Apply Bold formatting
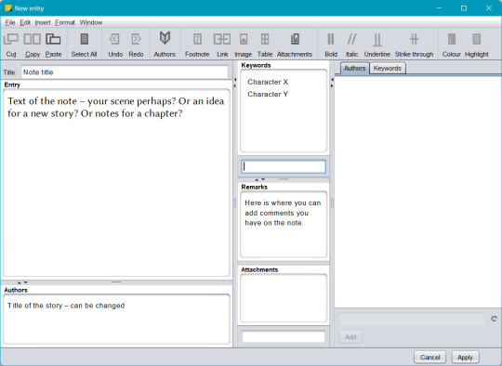 coord(331,45)
